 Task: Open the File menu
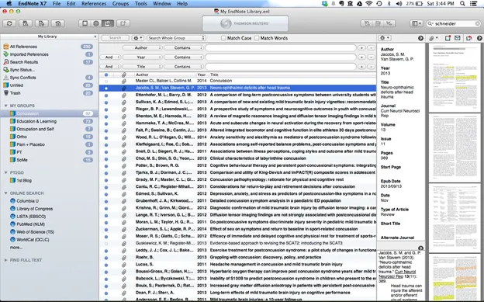point(57,4)
